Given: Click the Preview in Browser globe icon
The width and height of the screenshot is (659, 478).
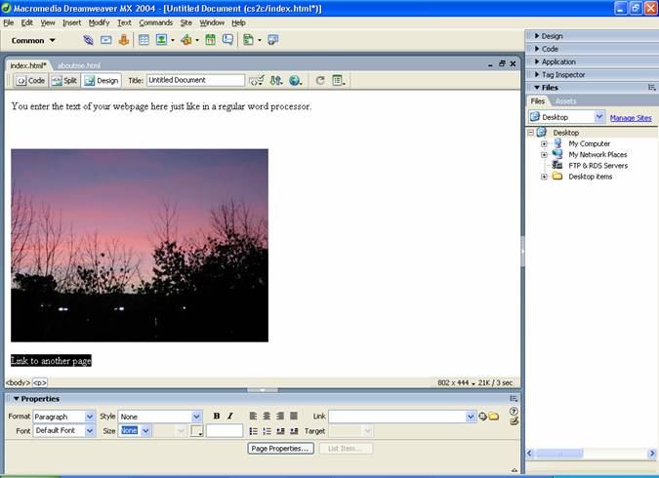Looking at the screenshot, I should [295, 80].
